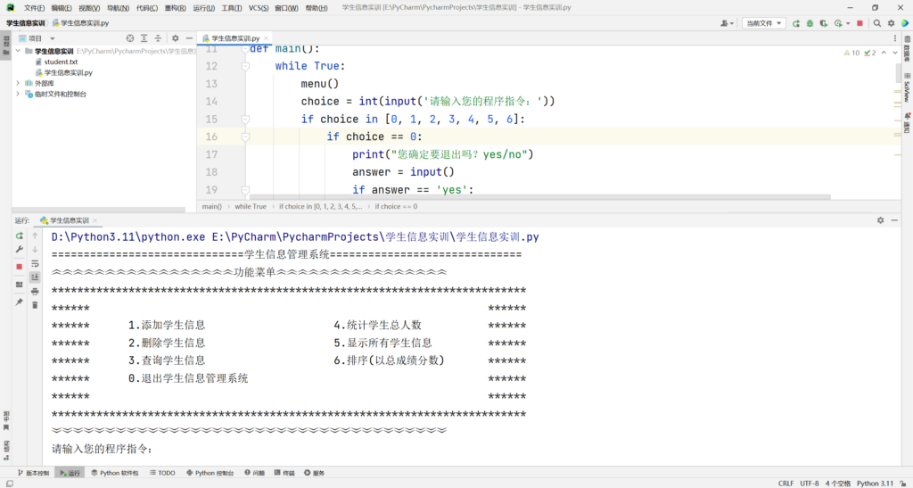This screenshot has height=488, width=913.
Task: Hide the project panel with minus icon
Action: (189, 38)
